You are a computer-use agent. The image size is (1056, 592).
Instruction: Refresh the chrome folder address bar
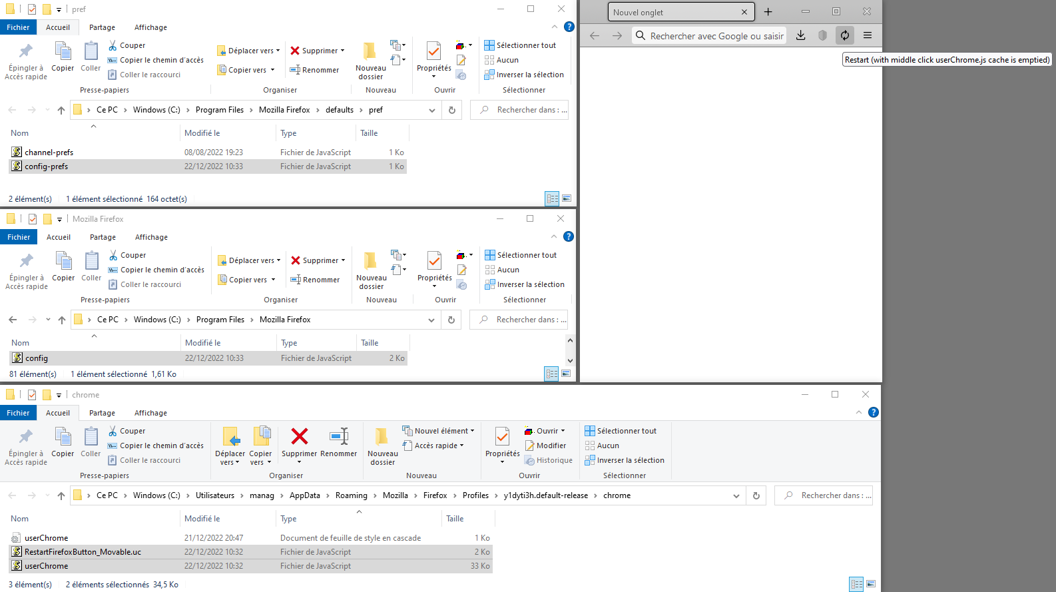756,495
